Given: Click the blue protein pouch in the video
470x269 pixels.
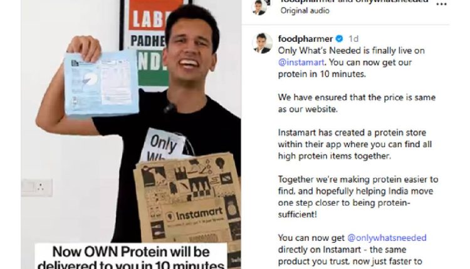Looking at the screenshot, I should click(102, 84).
